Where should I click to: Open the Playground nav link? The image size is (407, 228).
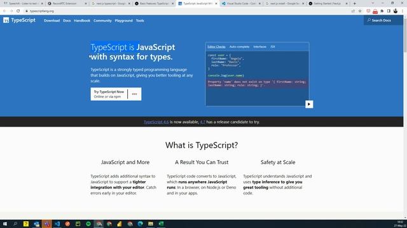pos(123,20)
